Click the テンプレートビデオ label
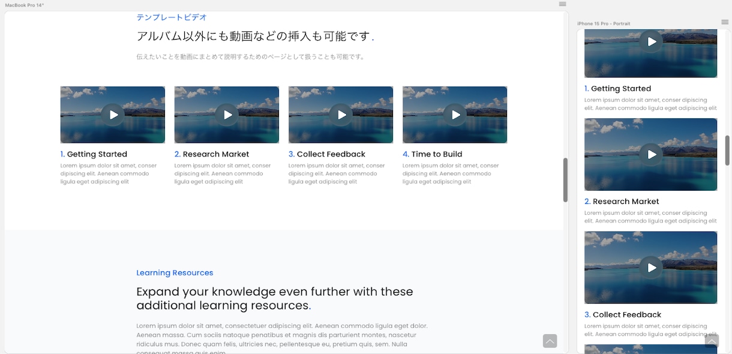This screenshot has width=732, height=354. (x=172, y=17)
